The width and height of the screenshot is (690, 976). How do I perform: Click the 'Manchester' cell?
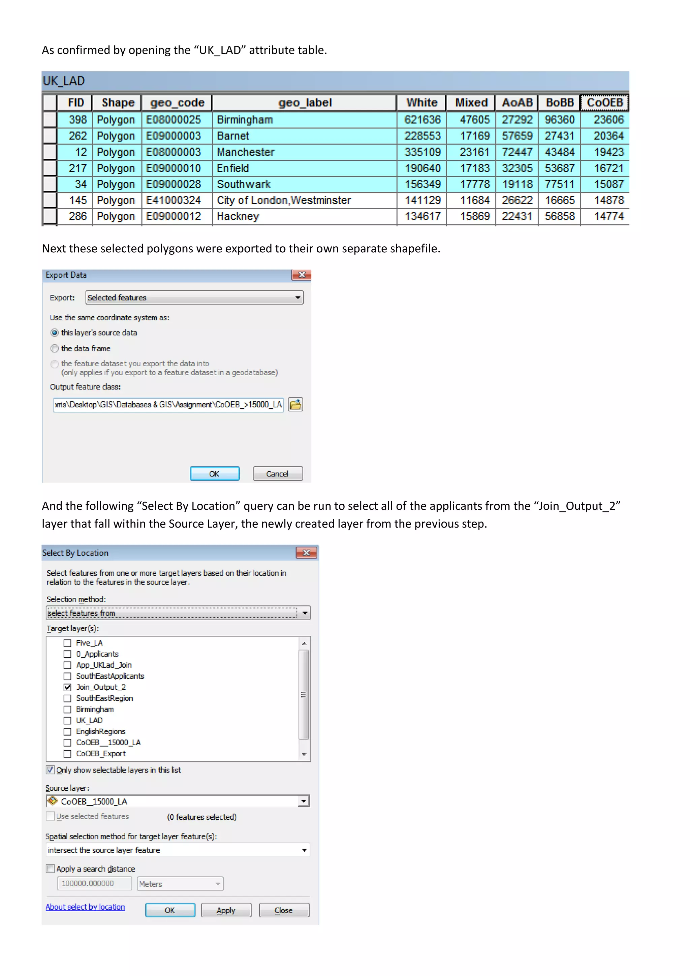(x=304, y=152)
